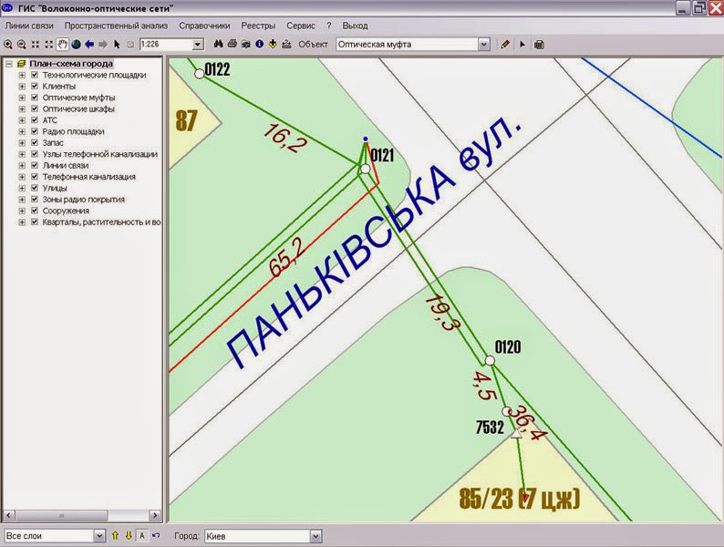Open search with the binoculars icon

pyautogui.click(x=219, y=44)
